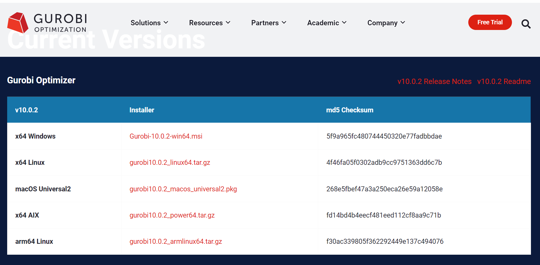The height and width of the screenshot is (265, 540).
Task: Expand the Partners menu chevron
Action: pyautogui.click(x=284, y=22)
